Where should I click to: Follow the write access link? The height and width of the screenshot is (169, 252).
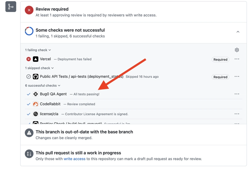pyautogui.click(x=75, y=159)
